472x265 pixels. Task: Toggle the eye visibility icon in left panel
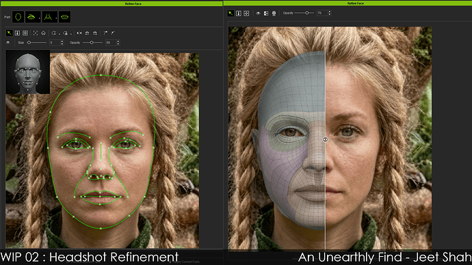8,42
